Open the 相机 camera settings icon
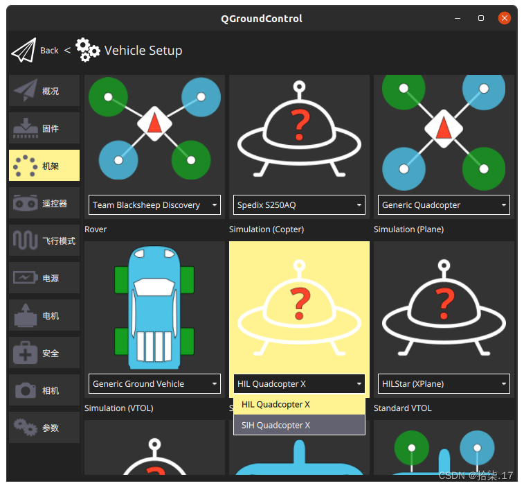This screenshot has width=524, height=488. tap(26, 390)
